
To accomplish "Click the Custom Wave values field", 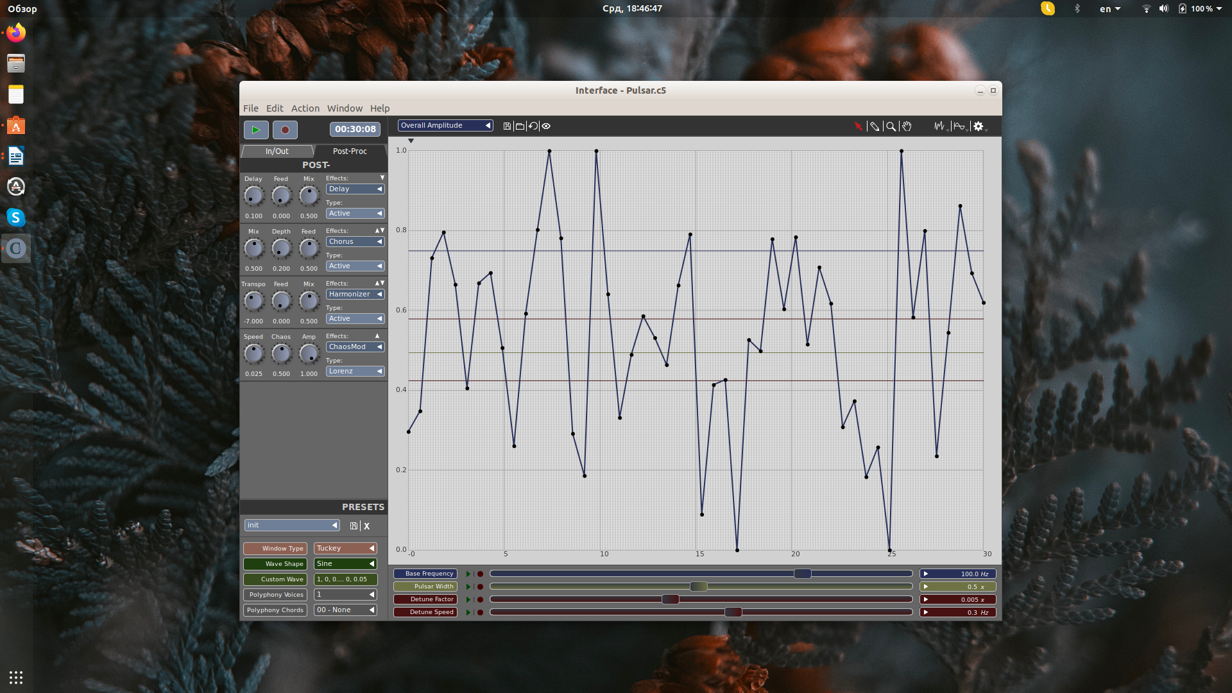I will [345, 579].
